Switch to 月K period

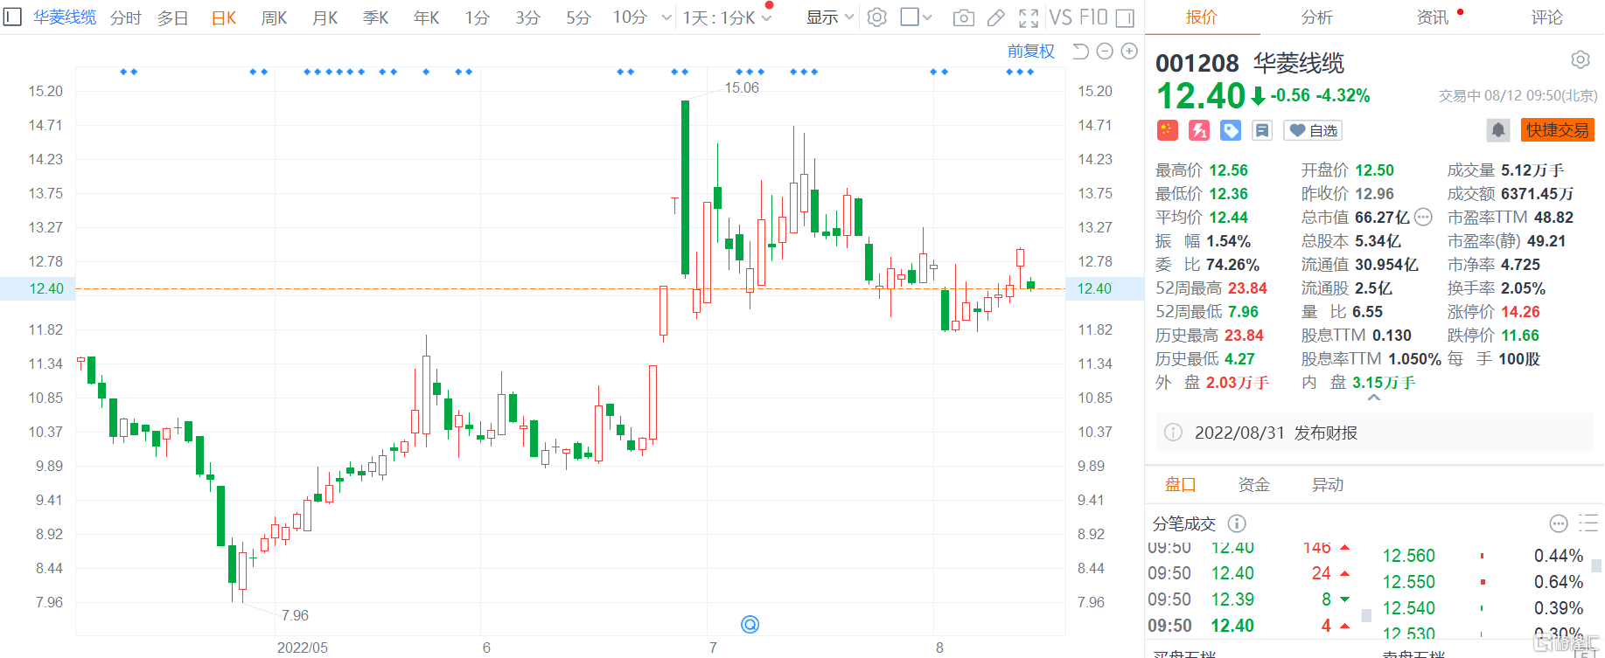point(325,17)
